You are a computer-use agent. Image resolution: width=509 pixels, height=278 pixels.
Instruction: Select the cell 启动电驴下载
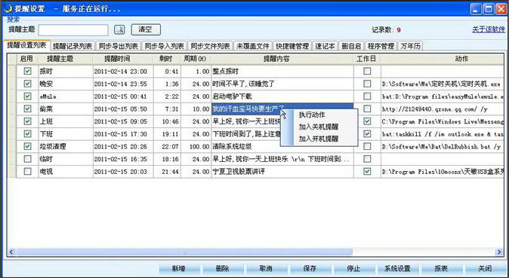click(282, 96)
